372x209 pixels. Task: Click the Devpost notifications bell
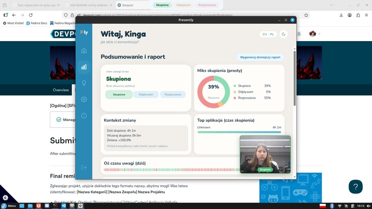pyautogui.click(x=299, y=34)
